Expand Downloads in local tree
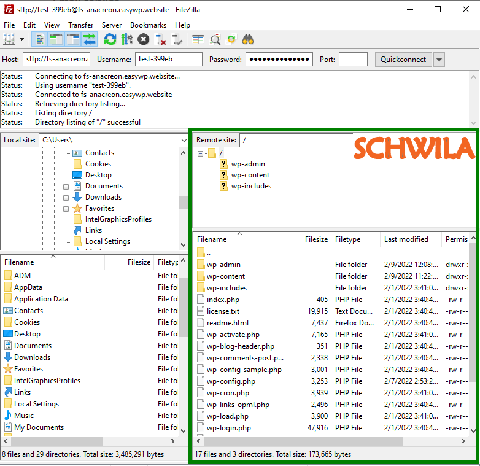Screen dimensions: 480x466 pos(66,198)
